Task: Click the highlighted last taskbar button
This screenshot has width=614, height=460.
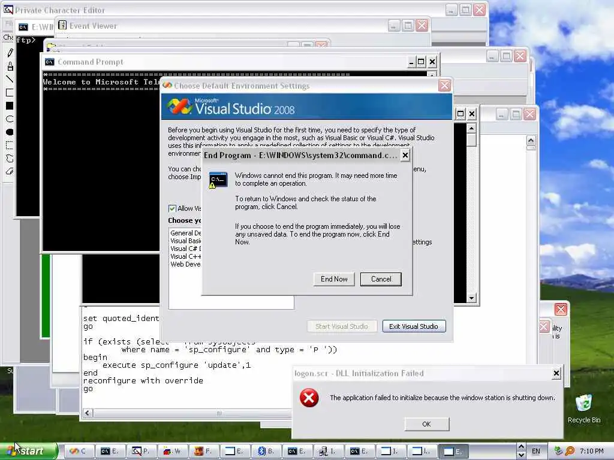Action: (453, 451)
